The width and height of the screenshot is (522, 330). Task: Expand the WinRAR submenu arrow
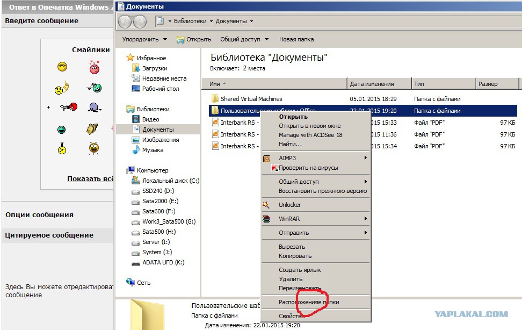point(366,219)
